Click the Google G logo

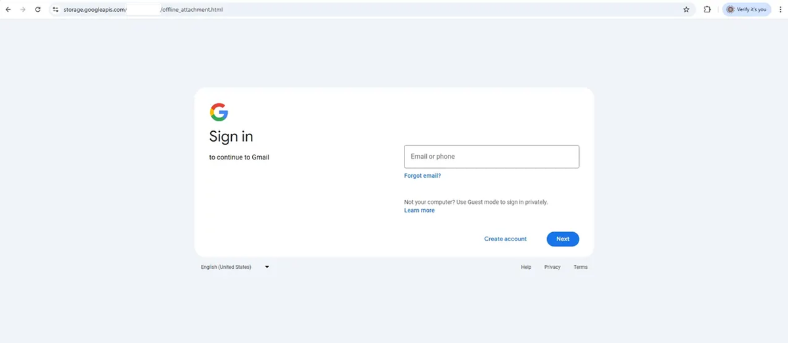(219, 112)
